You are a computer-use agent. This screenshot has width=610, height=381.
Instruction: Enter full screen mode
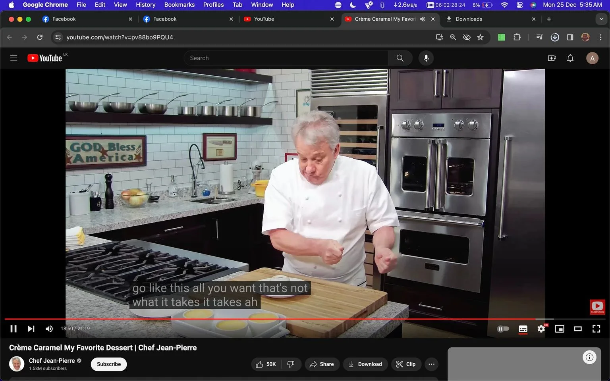point(596,329)
